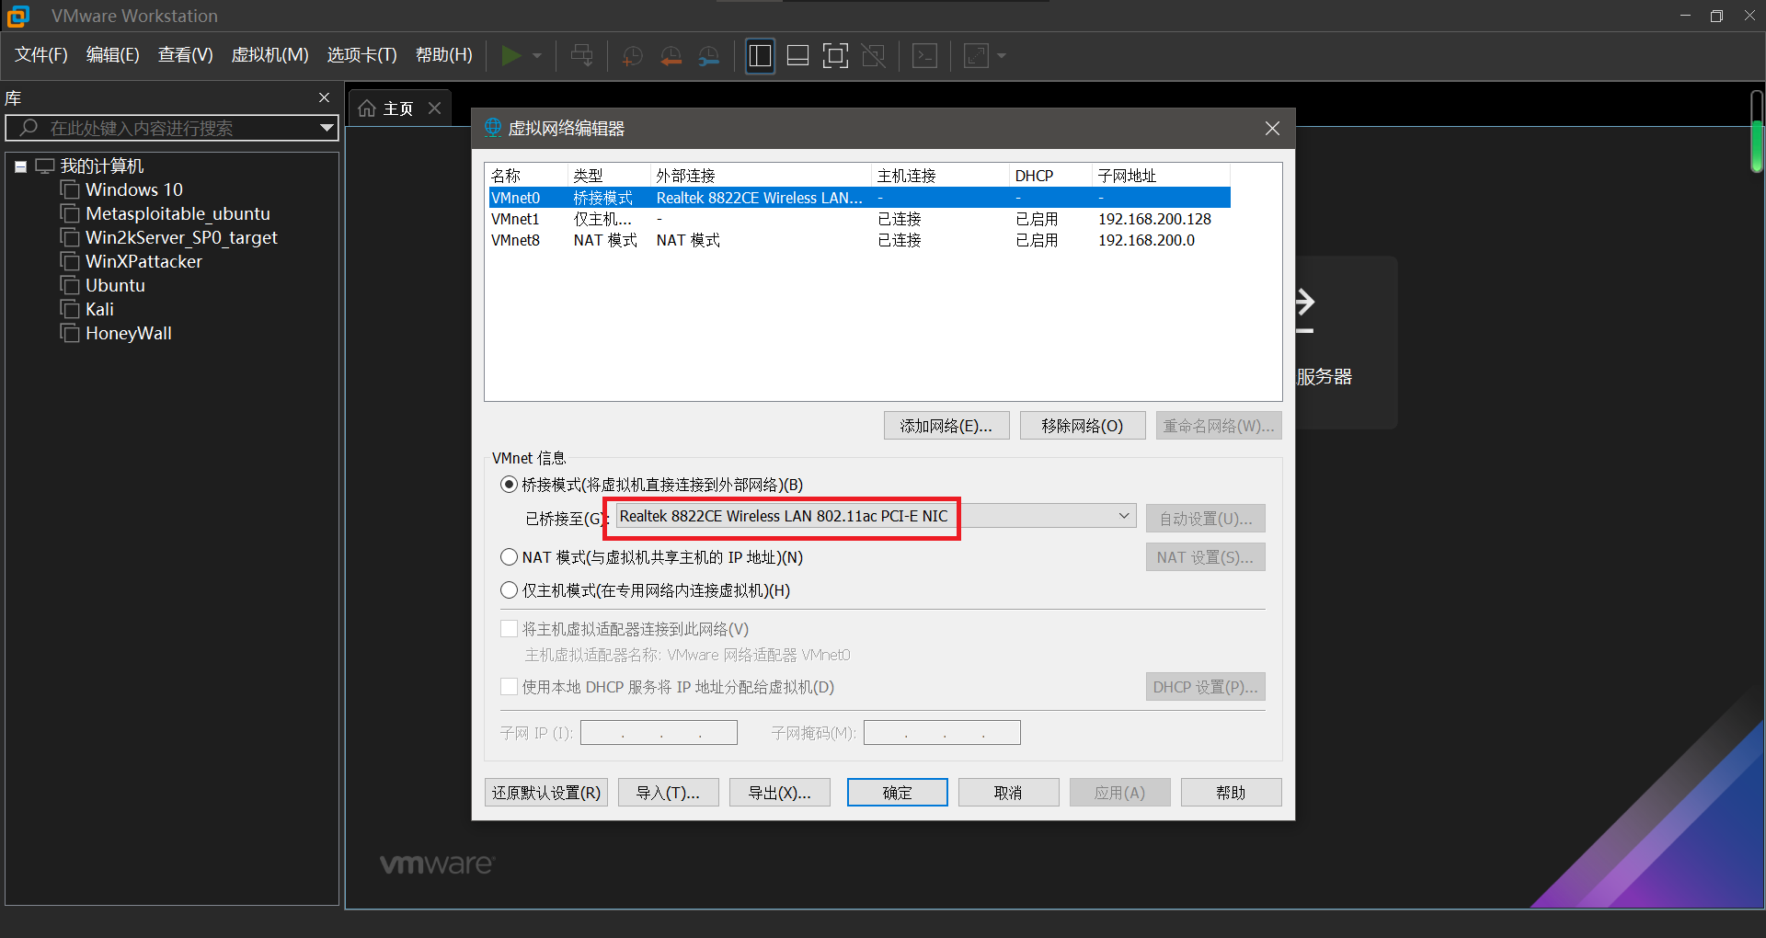Click the 移除网络(O) button
The image size is (1766, 938).
[x=1083, y=426]
